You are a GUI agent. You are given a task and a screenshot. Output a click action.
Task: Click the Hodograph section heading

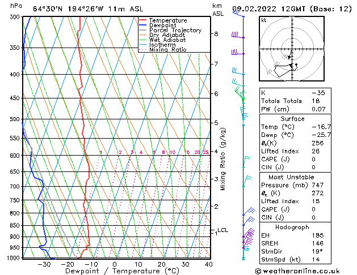click(292, 227)
